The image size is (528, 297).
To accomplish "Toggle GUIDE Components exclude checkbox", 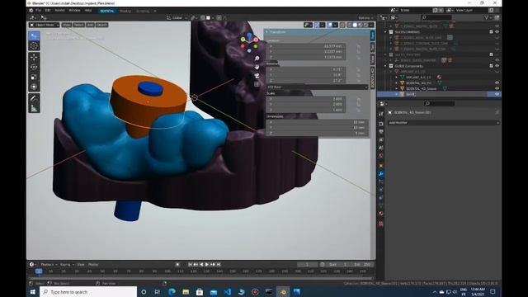I will [491, 66].
